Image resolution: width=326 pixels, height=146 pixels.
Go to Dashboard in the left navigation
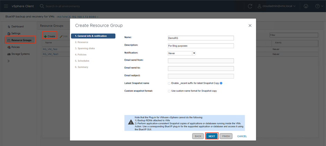[17, 27]
